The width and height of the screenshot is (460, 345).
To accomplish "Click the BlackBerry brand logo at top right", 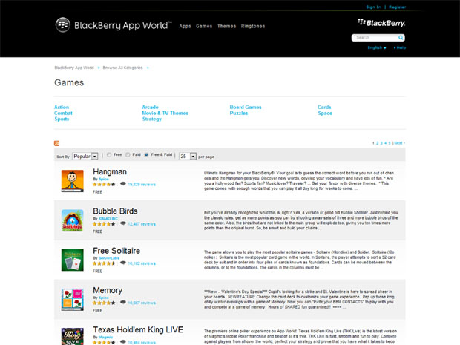I will click(381, 23).
